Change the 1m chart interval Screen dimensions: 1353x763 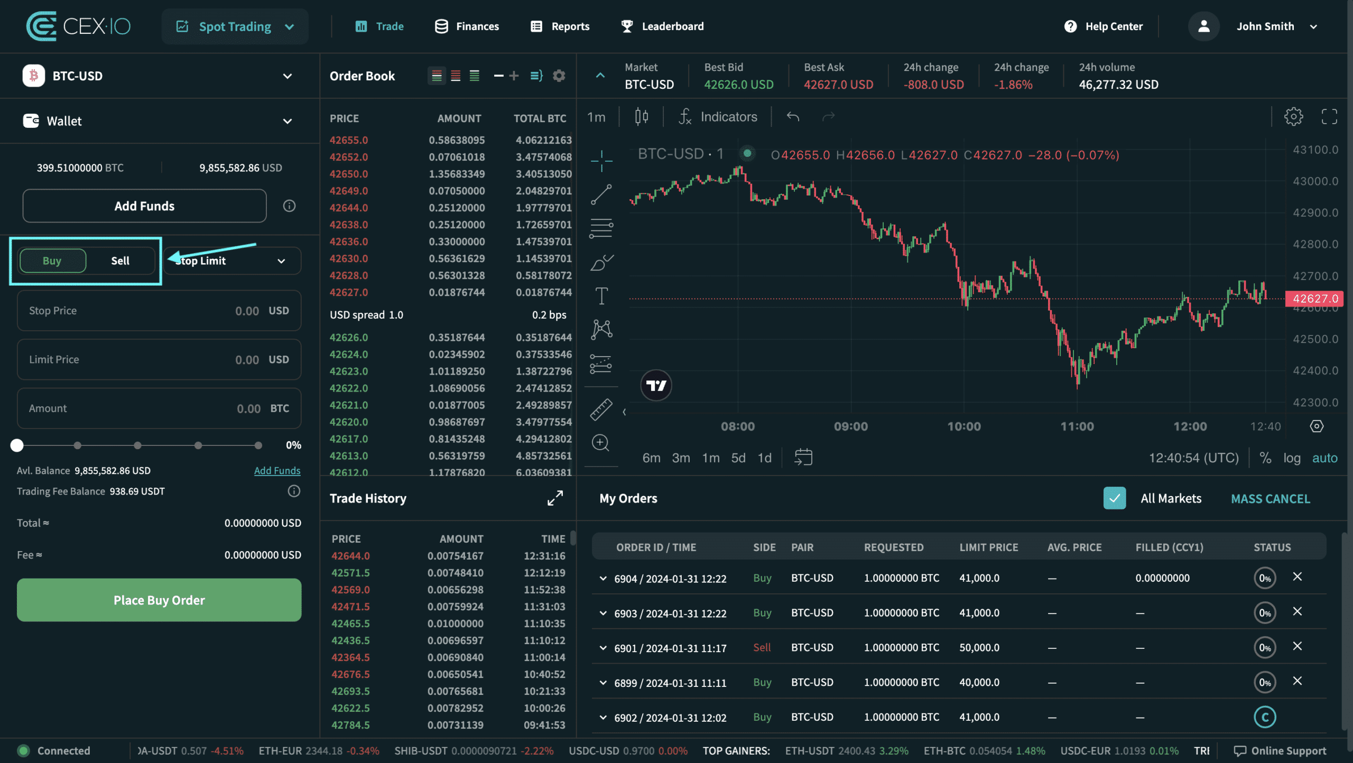click(596, 117)
